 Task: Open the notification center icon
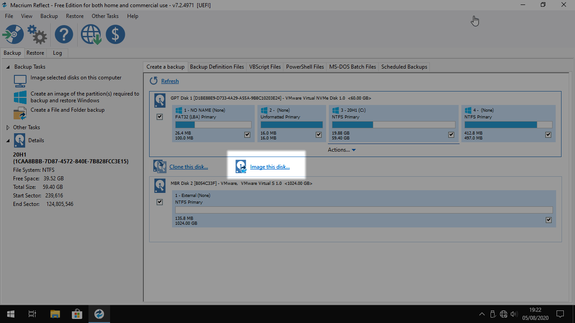coord(560,314)
